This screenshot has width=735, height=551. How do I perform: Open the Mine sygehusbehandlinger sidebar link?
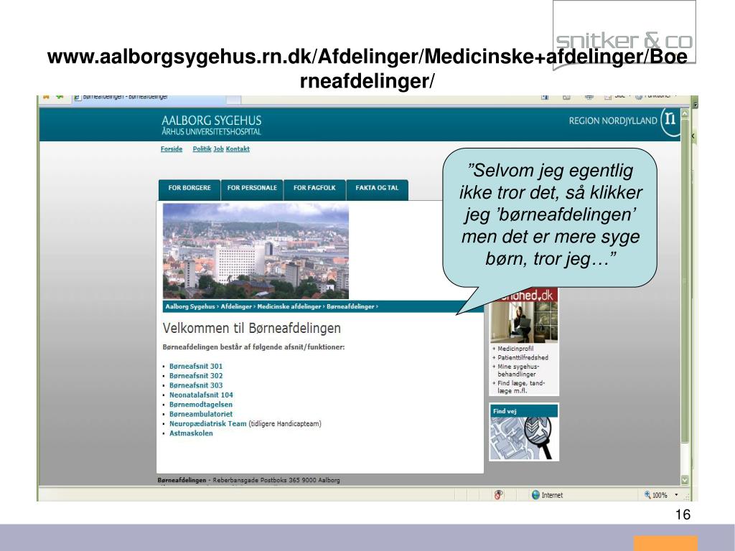pyautogui.click(x=518, y=371)
